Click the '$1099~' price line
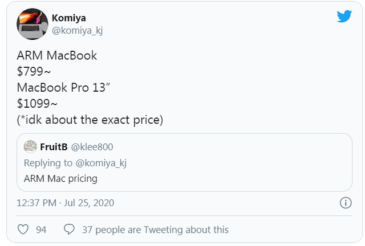This screenshot has width=365, height=246. [38, 104]
